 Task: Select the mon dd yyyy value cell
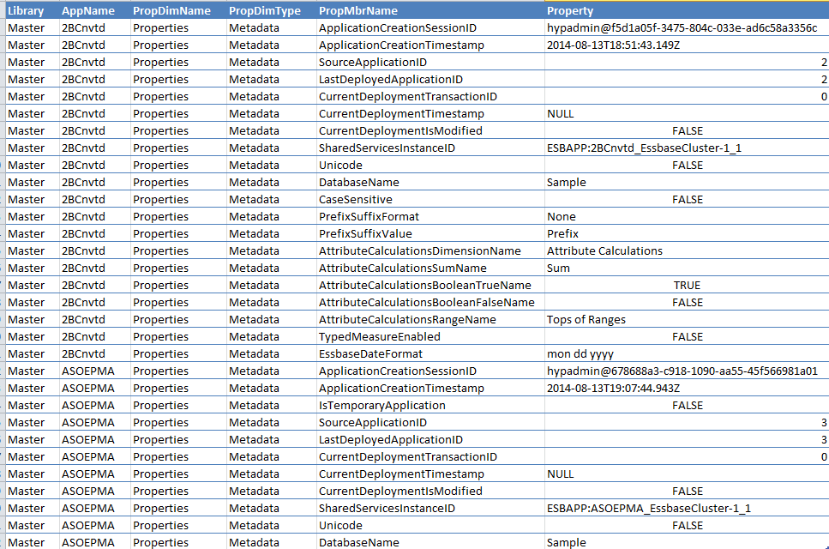pyautogui.click(x=687, y=353)
